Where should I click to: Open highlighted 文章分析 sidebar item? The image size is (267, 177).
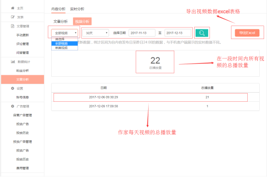23,80
